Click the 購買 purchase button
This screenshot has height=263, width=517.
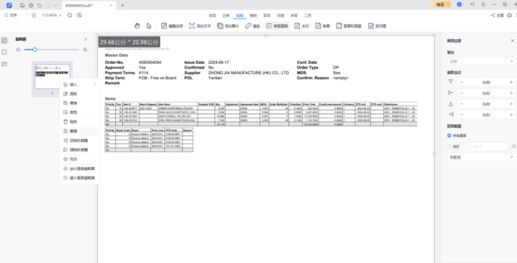click(440, 5)
